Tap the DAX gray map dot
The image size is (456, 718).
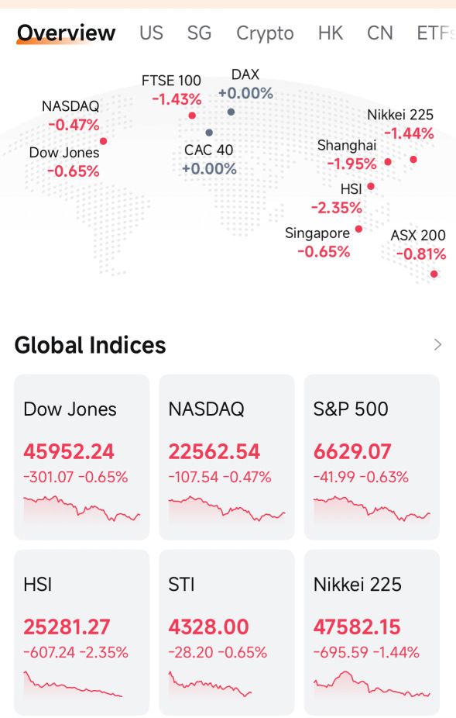point(231,112)
